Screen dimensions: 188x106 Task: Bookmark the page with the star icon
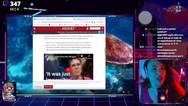89,22
